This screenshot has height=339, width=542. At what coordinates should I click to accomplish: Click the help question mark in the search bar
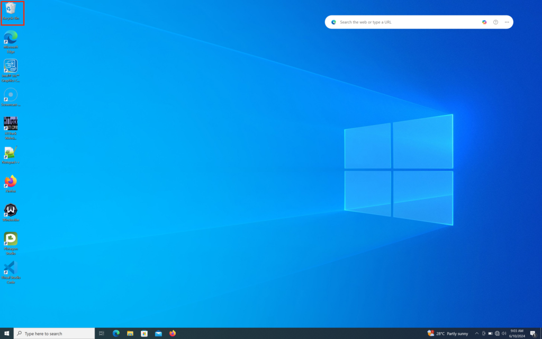(x=495, y=22)
